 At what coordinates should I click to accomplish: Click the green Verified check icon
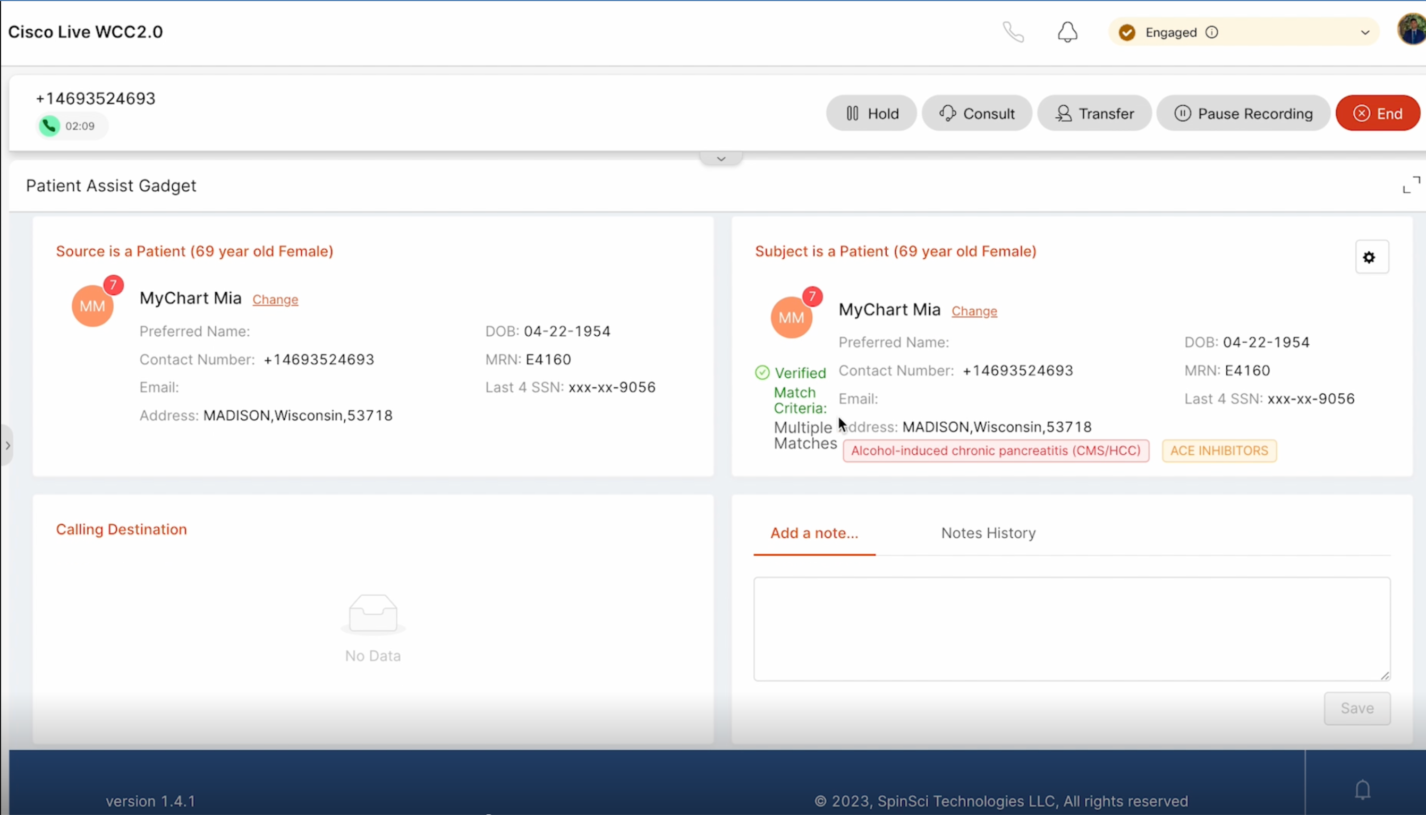tap(762, 373)
